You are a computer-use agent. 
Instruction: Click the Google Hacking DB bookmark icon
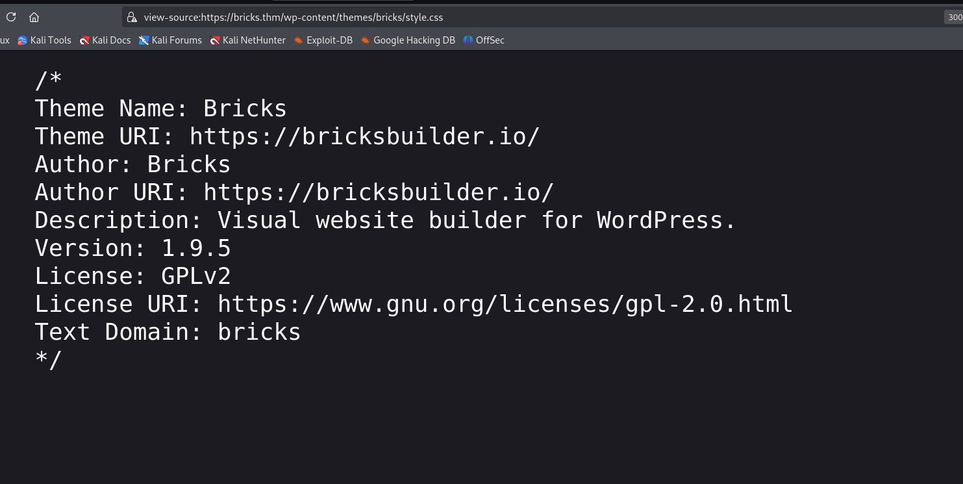(x=366, y=40)
